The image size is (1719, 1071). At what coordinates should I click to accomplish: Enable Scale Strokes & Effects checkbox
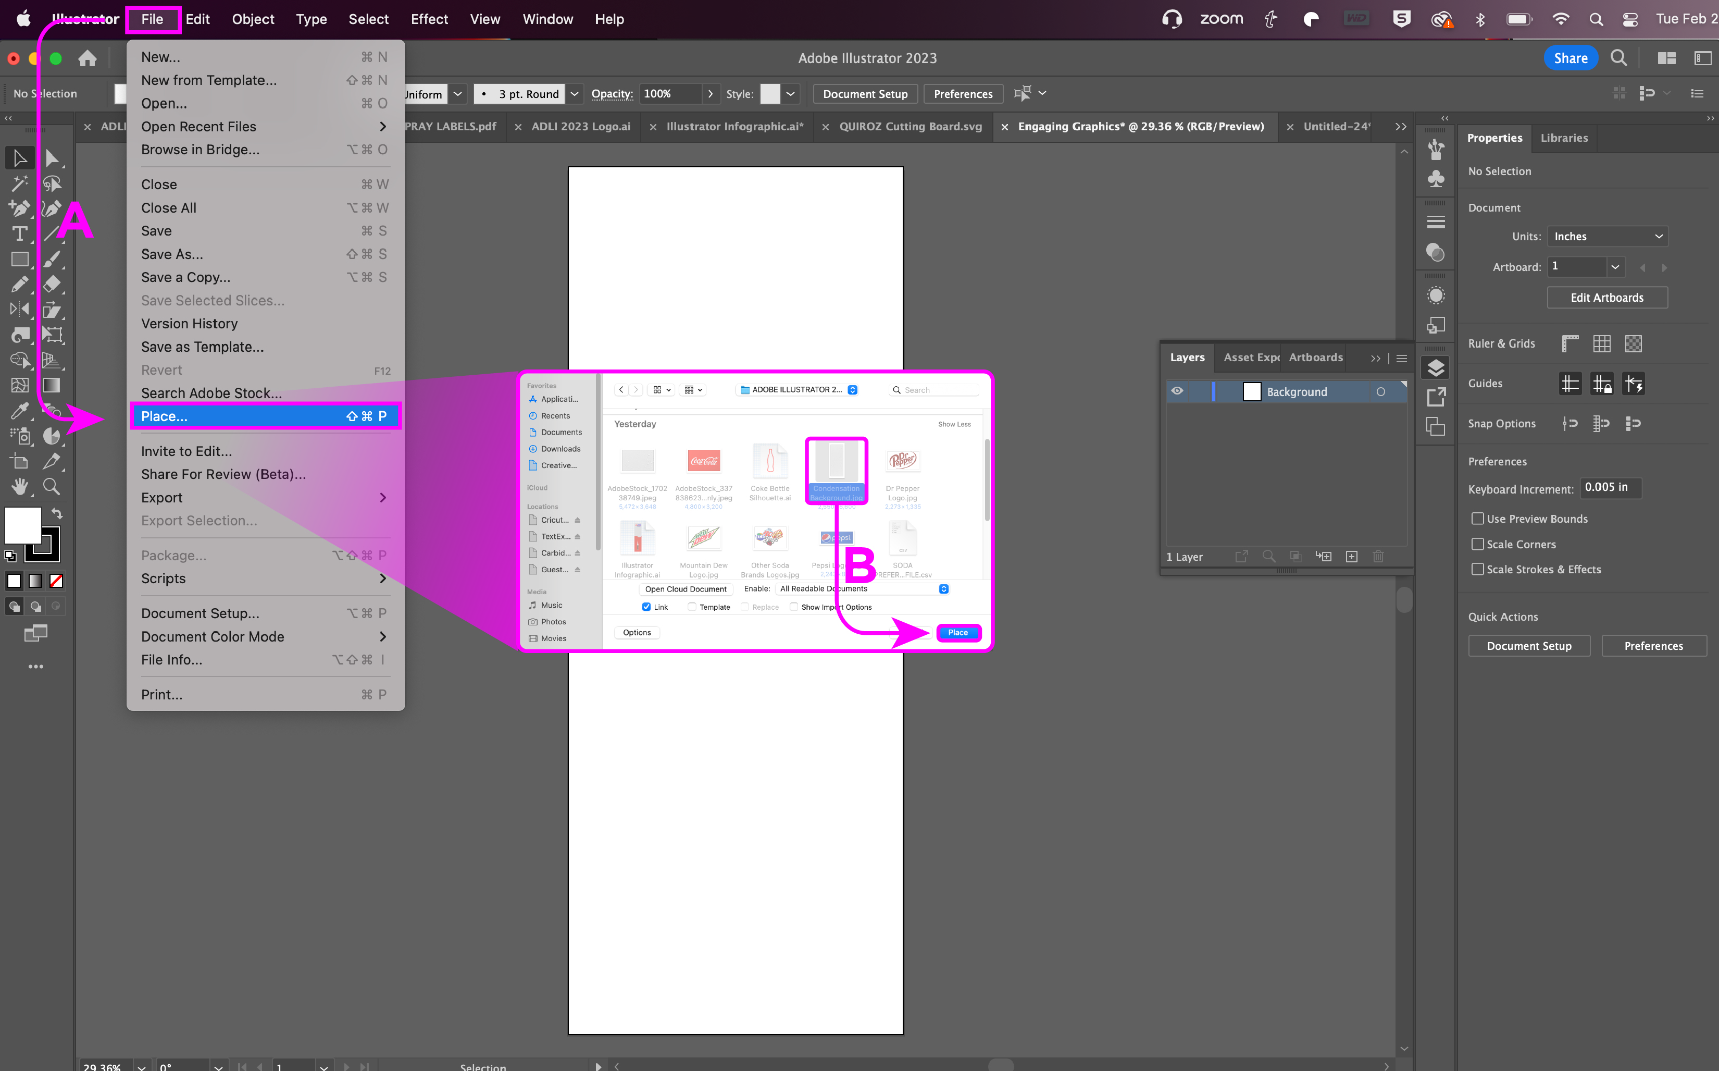click(x=1478, y=569)
